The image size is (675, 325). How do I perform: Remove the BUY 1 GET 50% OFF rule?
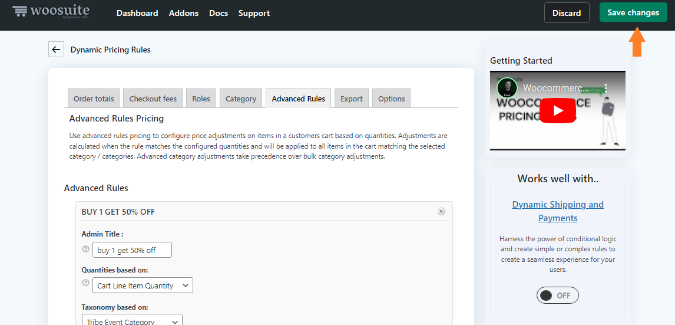coord(441,211)
